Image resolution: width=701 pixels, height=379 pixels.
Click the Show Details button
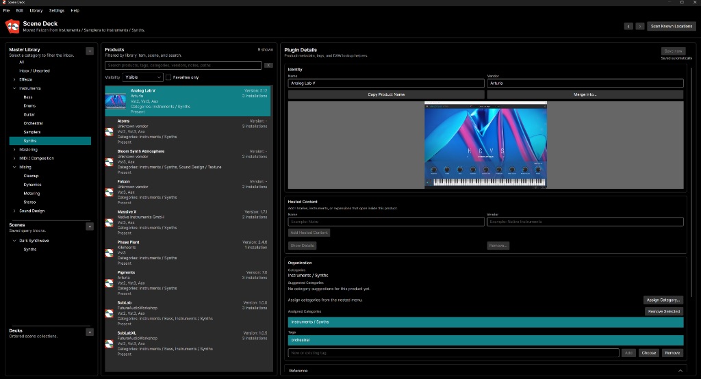point(302,246)
